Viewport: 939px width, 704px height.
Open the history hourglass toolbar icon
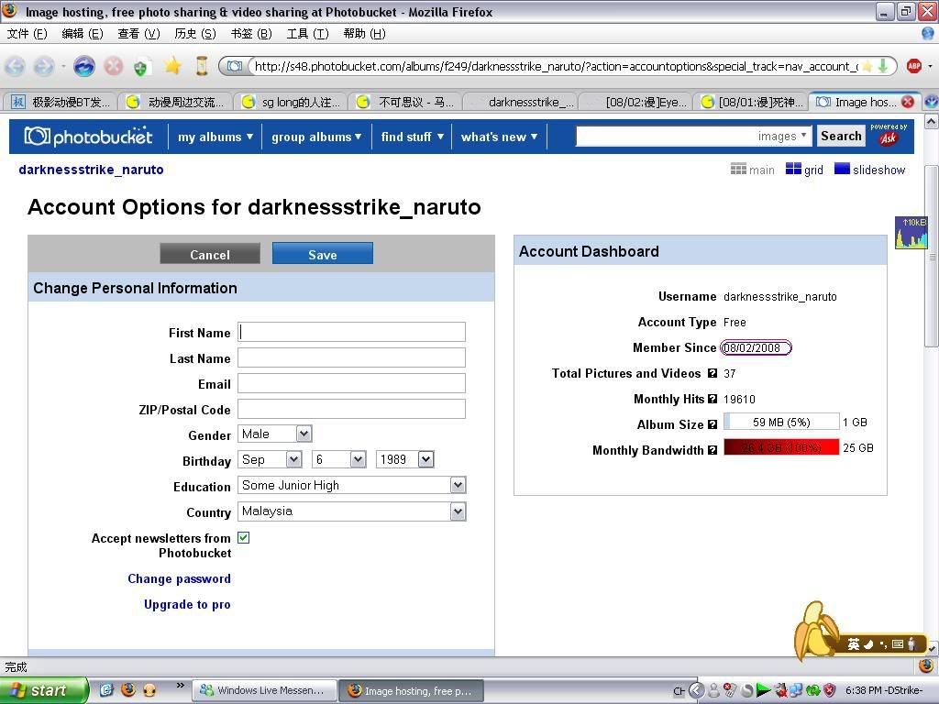(x=203, y=66)
